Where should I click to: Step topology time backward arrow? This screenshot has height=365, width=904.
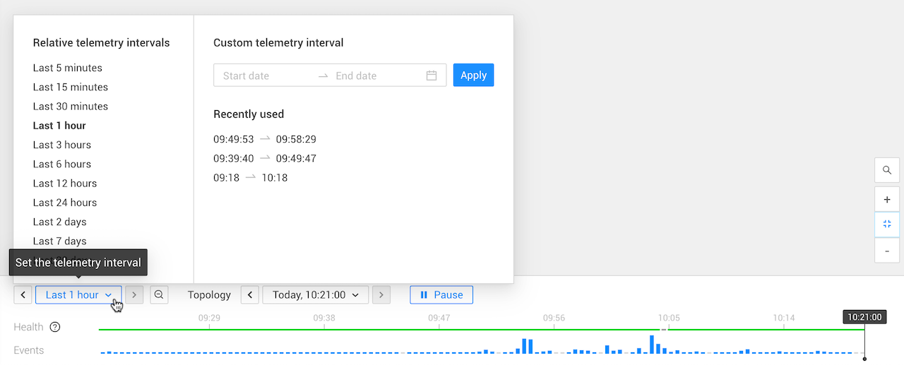click(250, 295)
